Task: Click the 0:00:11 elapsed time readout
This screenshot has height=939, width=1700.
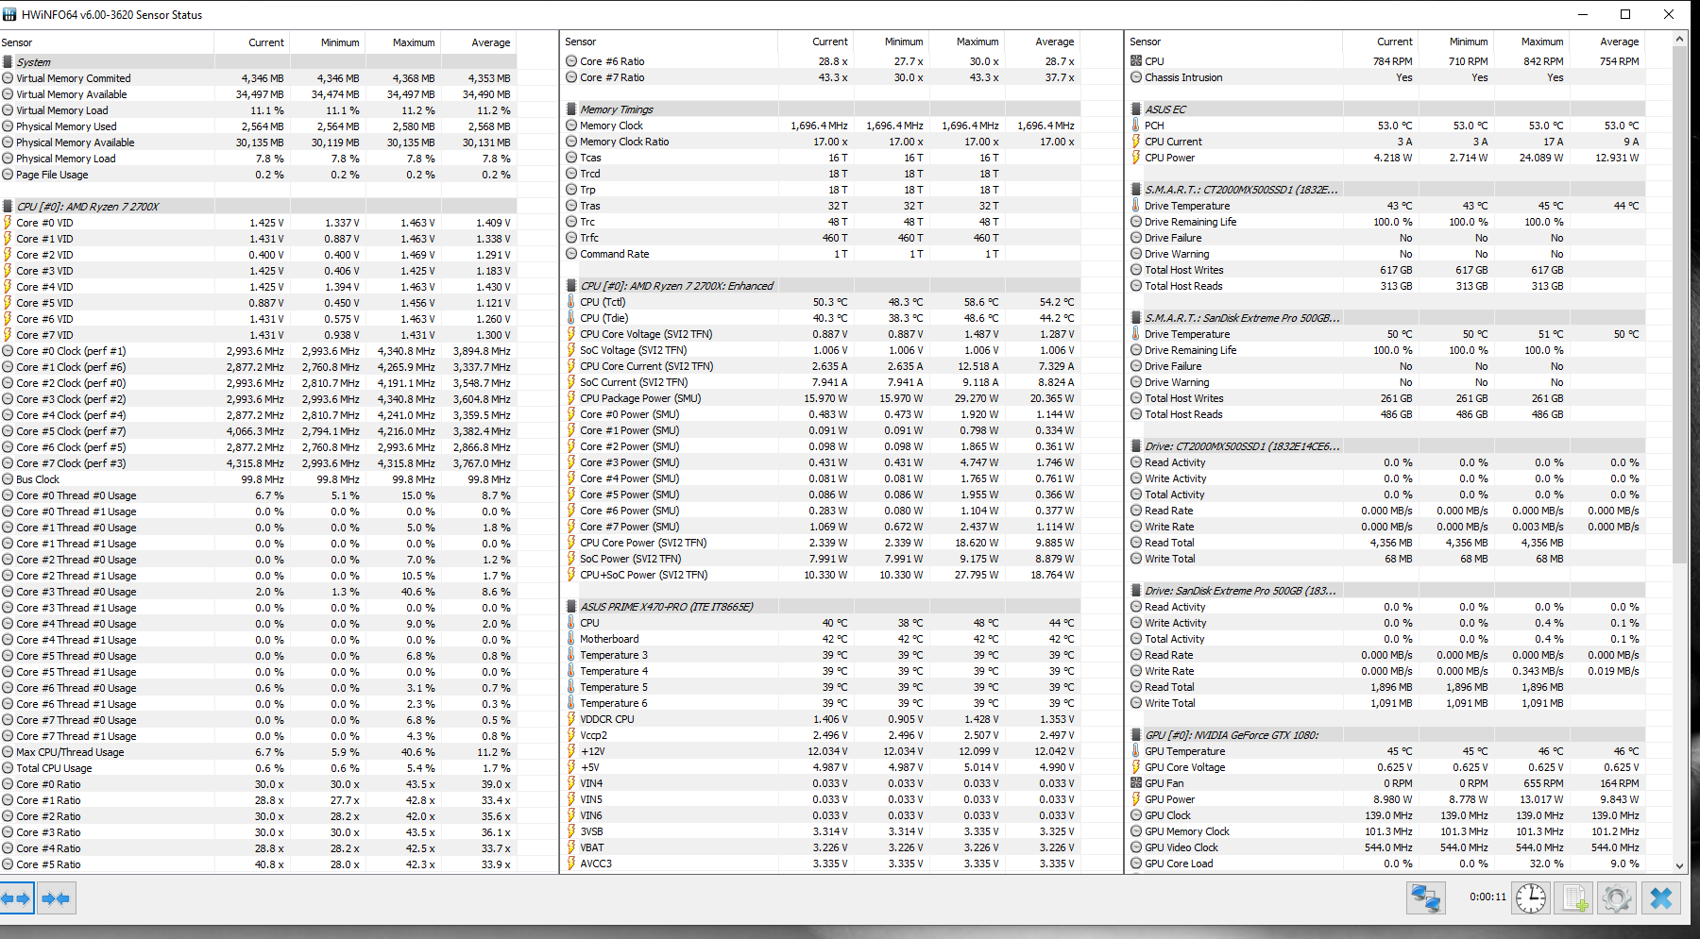Action: point(1487,897)
